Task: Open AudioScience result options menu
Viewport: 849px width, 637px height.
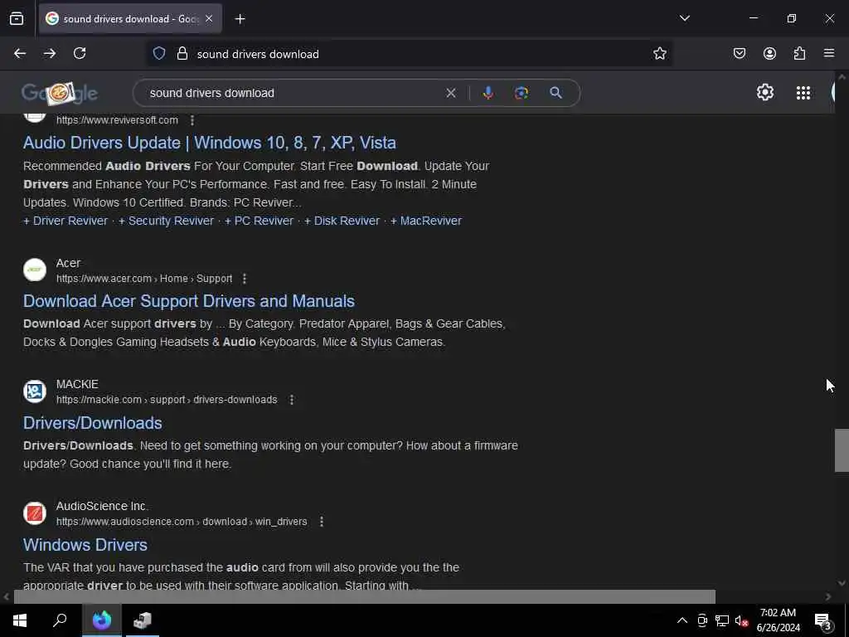Action: pos(322,522)
